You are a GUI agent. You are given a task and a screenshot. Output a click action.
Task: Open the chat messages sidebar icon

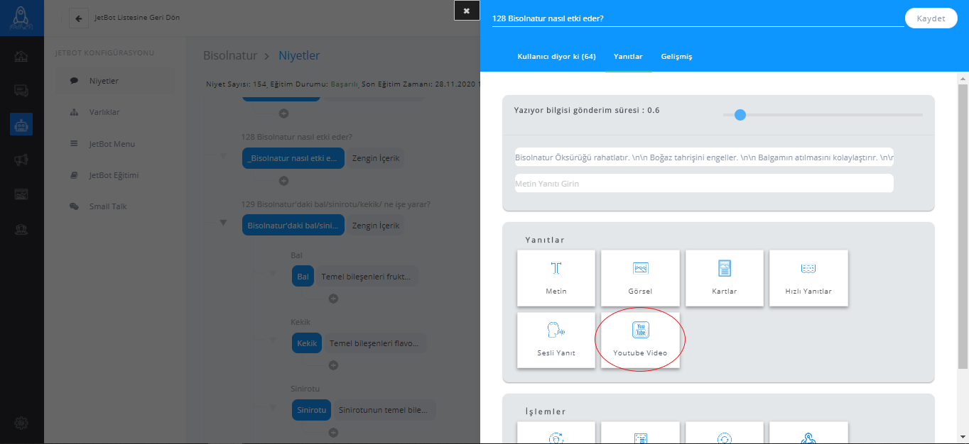21,91
